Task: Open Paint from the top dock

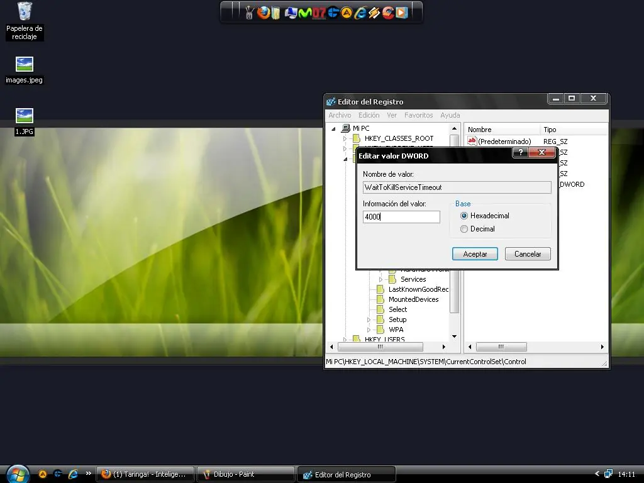Action: coord(249,13)
